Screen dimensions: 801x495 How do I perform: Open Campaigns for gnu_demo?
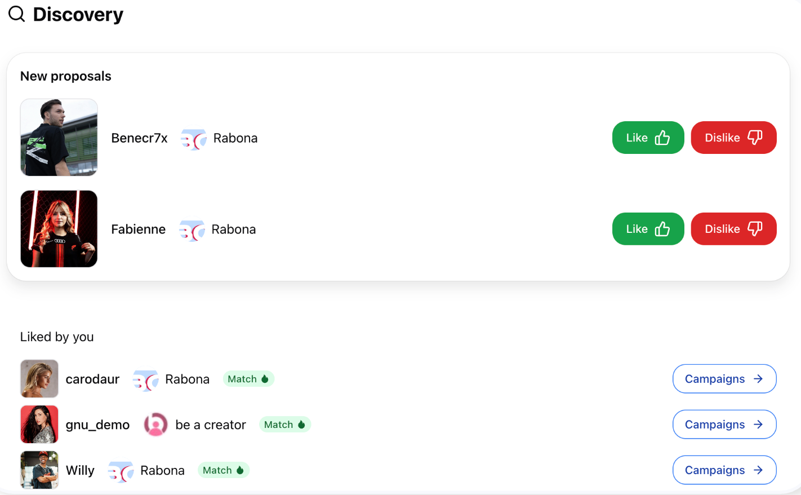click(724, 425)
